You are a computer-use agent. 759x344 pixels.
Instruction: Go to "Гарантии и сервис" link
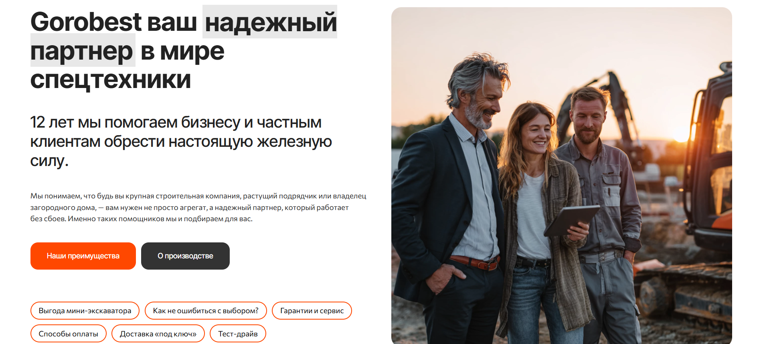click(312, 311)
